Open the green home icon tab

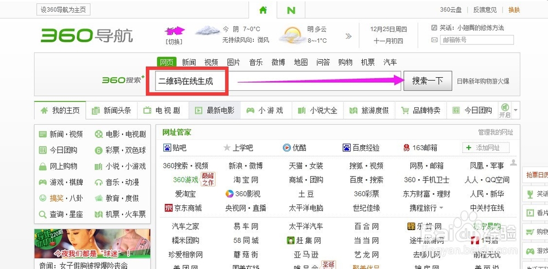pyautogui.click(x=263, y=10)
